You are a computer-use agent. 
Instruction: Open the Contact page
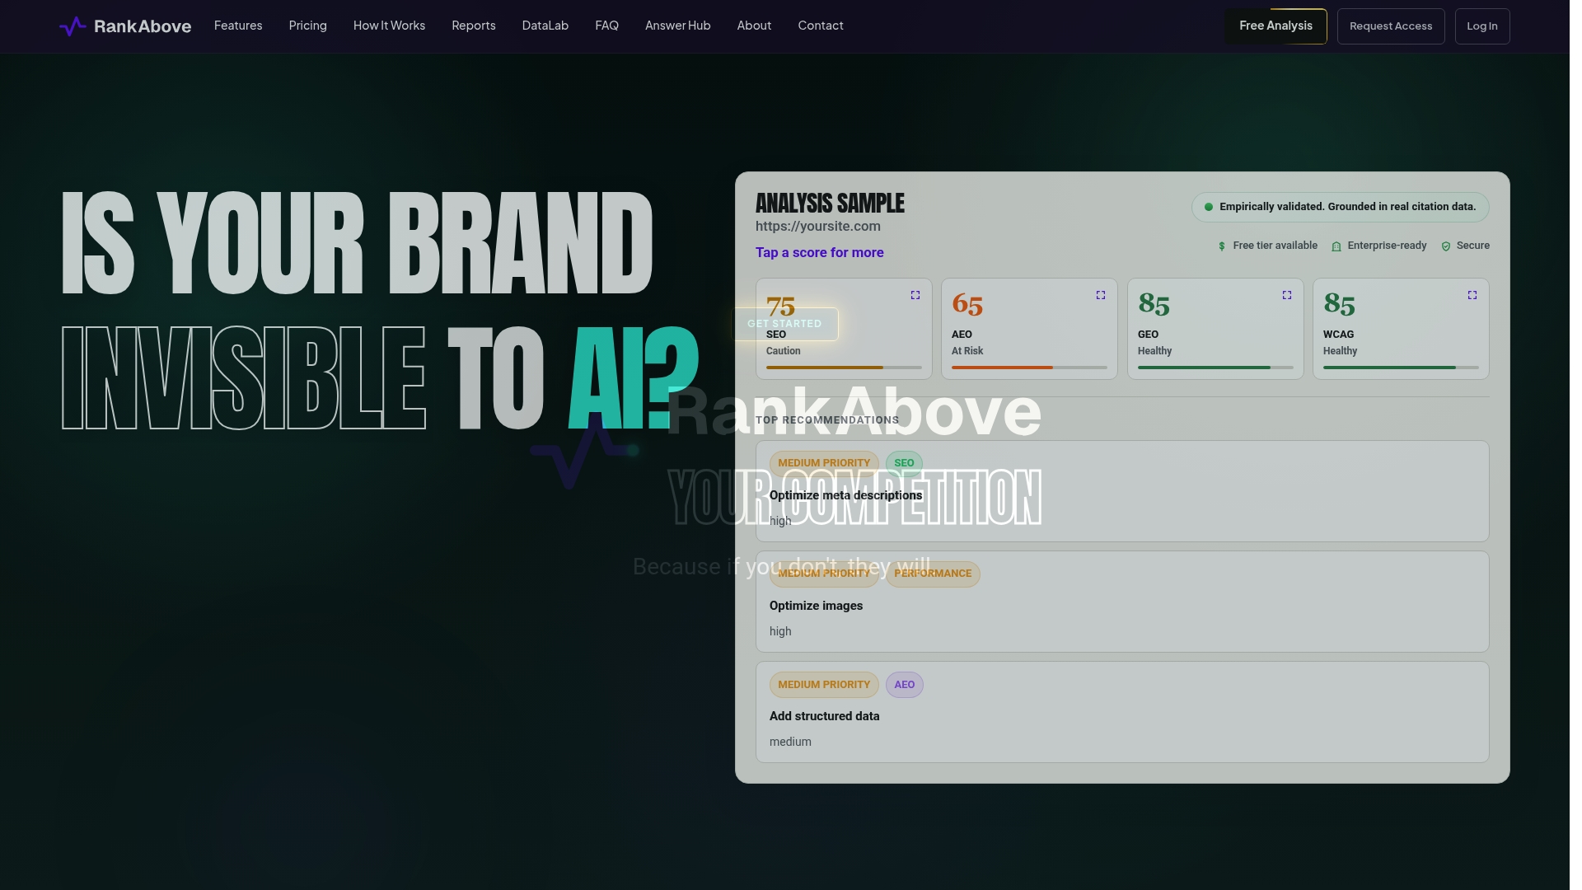point(821,26)
